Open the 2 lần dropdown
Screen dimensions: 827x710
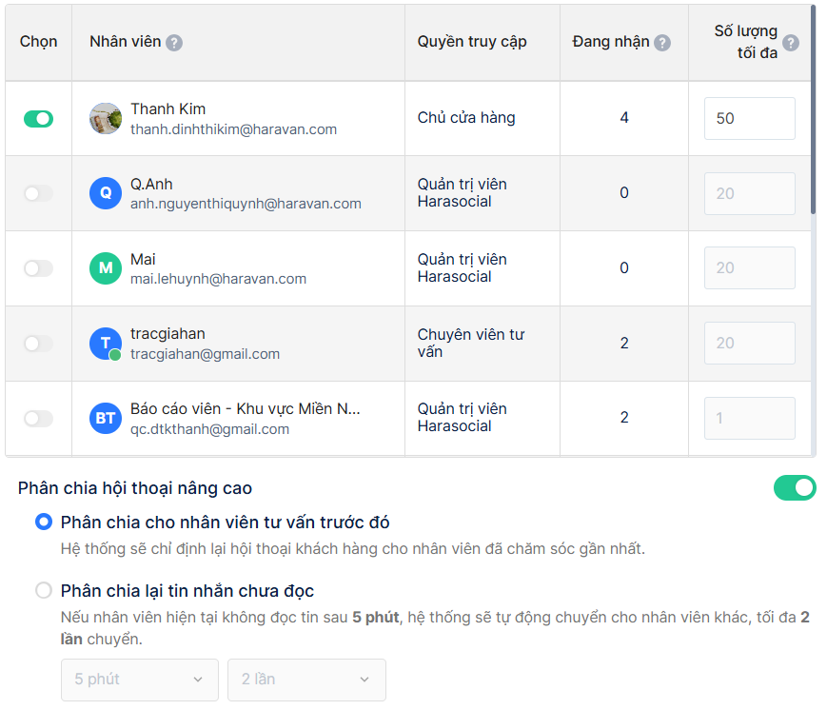click(306, 680)
